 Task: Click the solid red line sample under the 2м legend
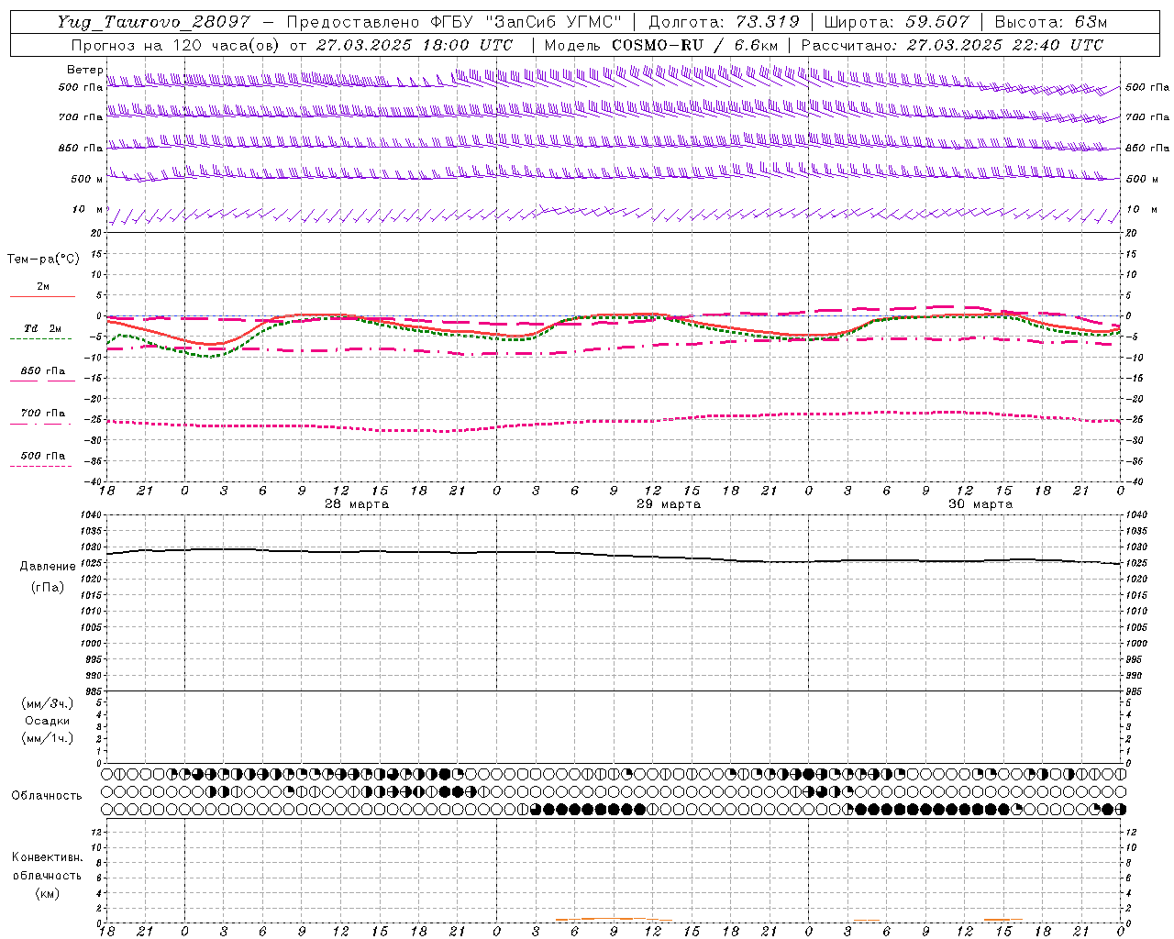(43, 296)
